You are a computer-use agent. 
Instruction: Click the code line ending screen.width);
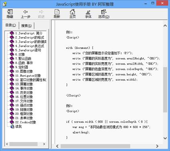click(105, 80)
